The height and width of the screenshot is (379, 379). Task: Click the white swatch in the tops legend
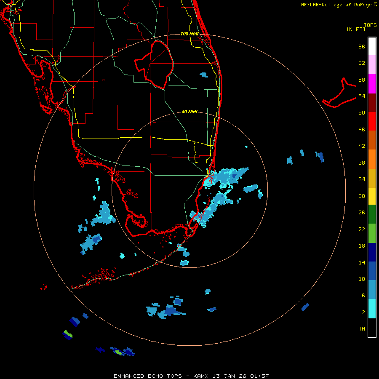372,46
